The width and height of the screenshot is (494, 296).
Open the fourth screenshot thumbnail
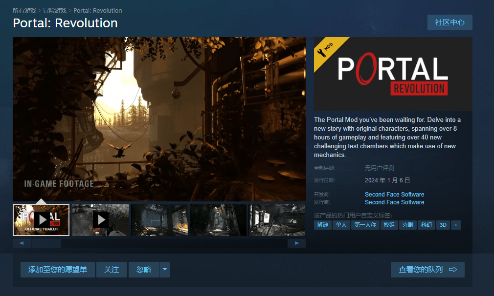point(218,219)
